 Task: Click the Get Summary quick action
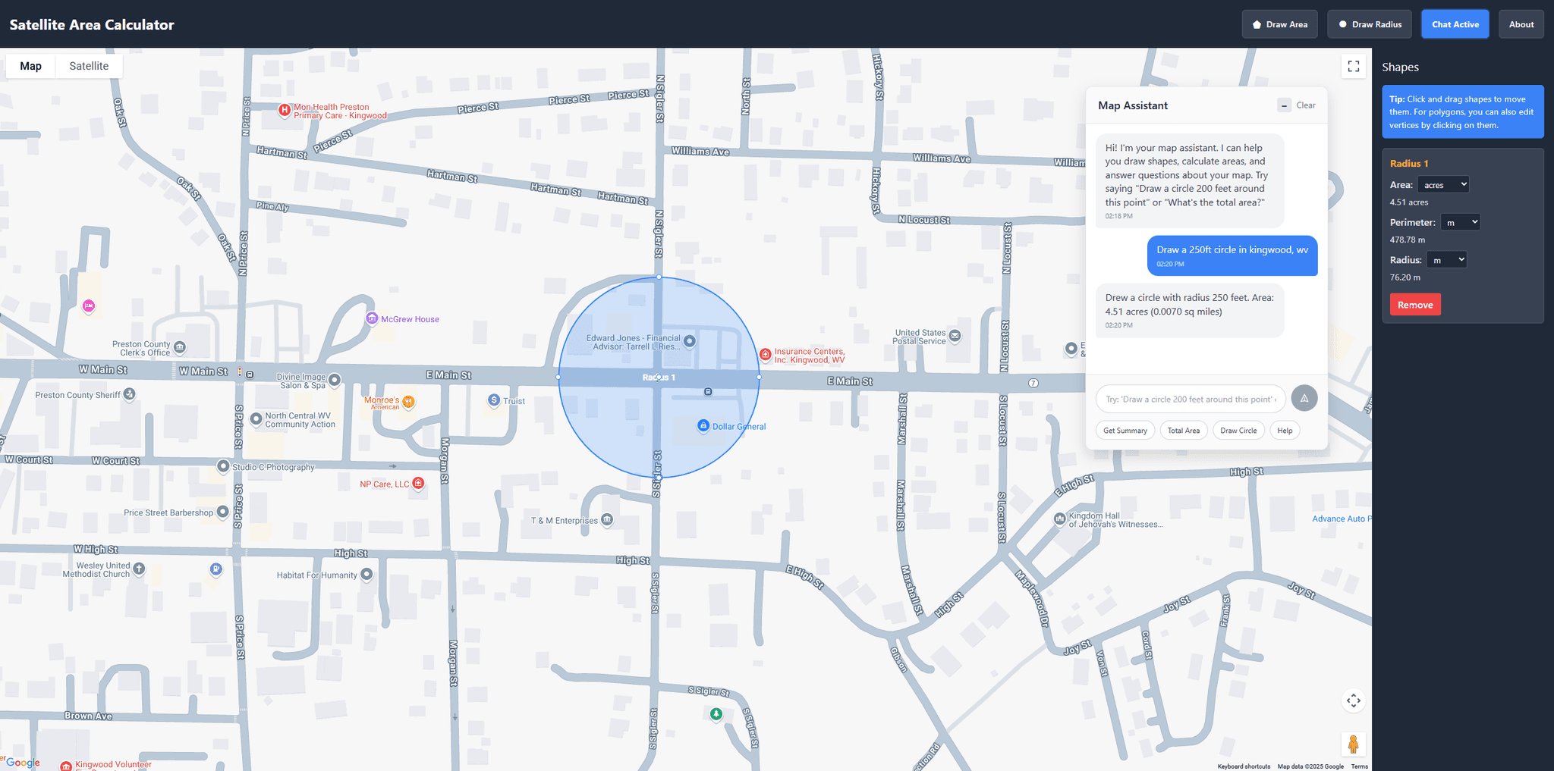point(1125,431)
